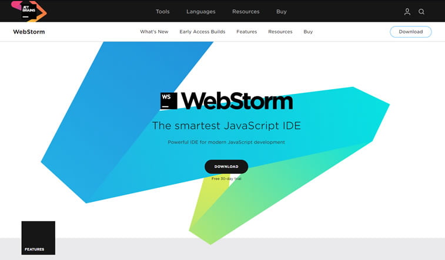Open the search magnifier icon
The image size is (445, 260).
tap(421, 12)
